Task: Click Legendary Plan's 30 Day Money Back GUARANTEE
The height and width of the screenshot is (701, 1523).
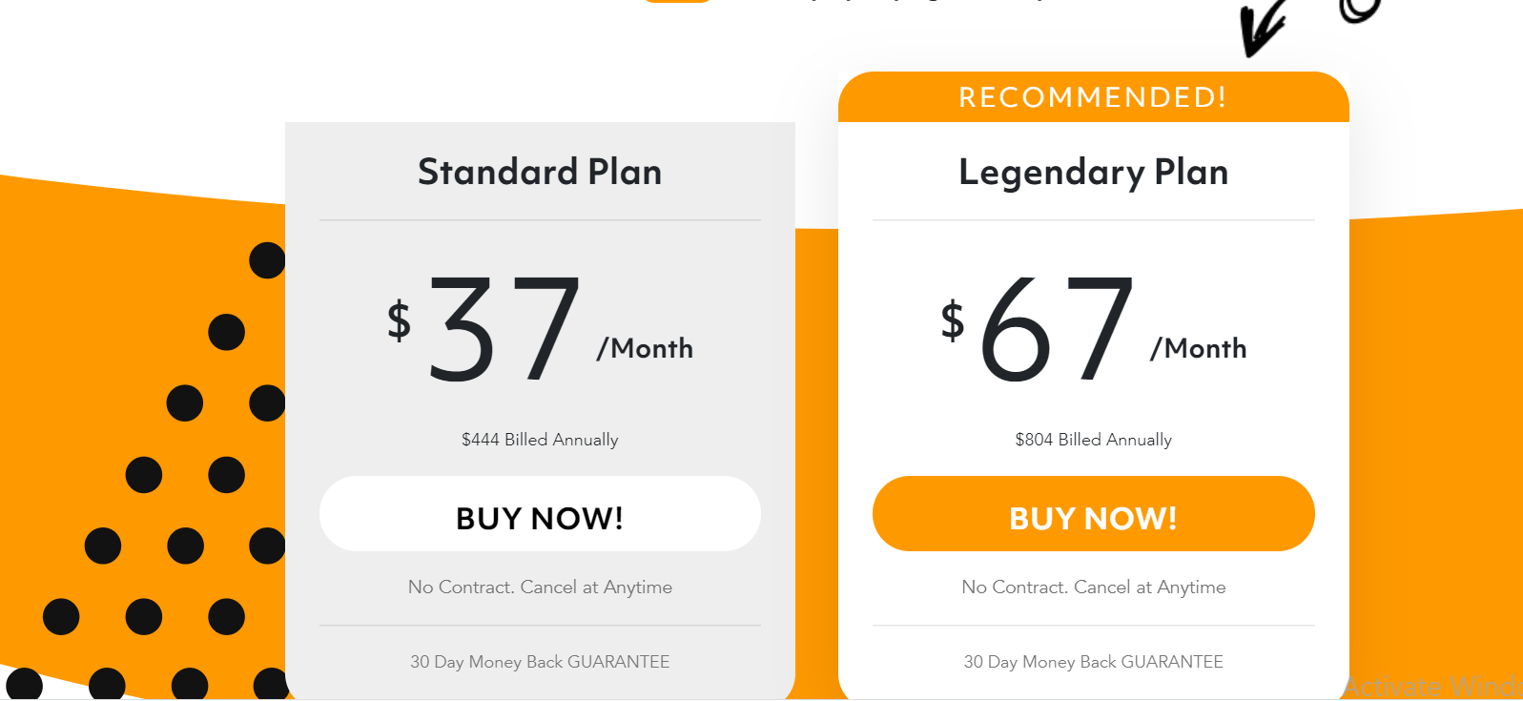Action: 1093,662
